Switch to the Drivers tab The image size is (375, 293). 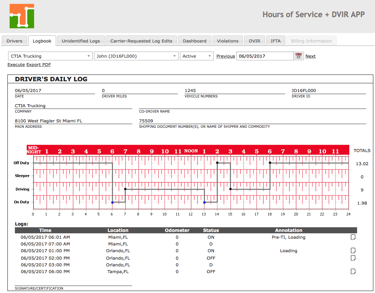15,41
